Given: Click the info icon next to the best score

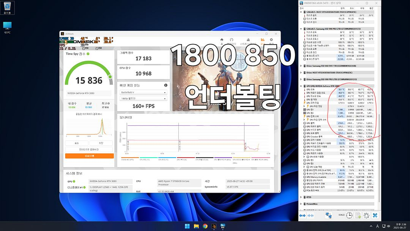Looking at the screenshot, I should [x=109, y=104].
